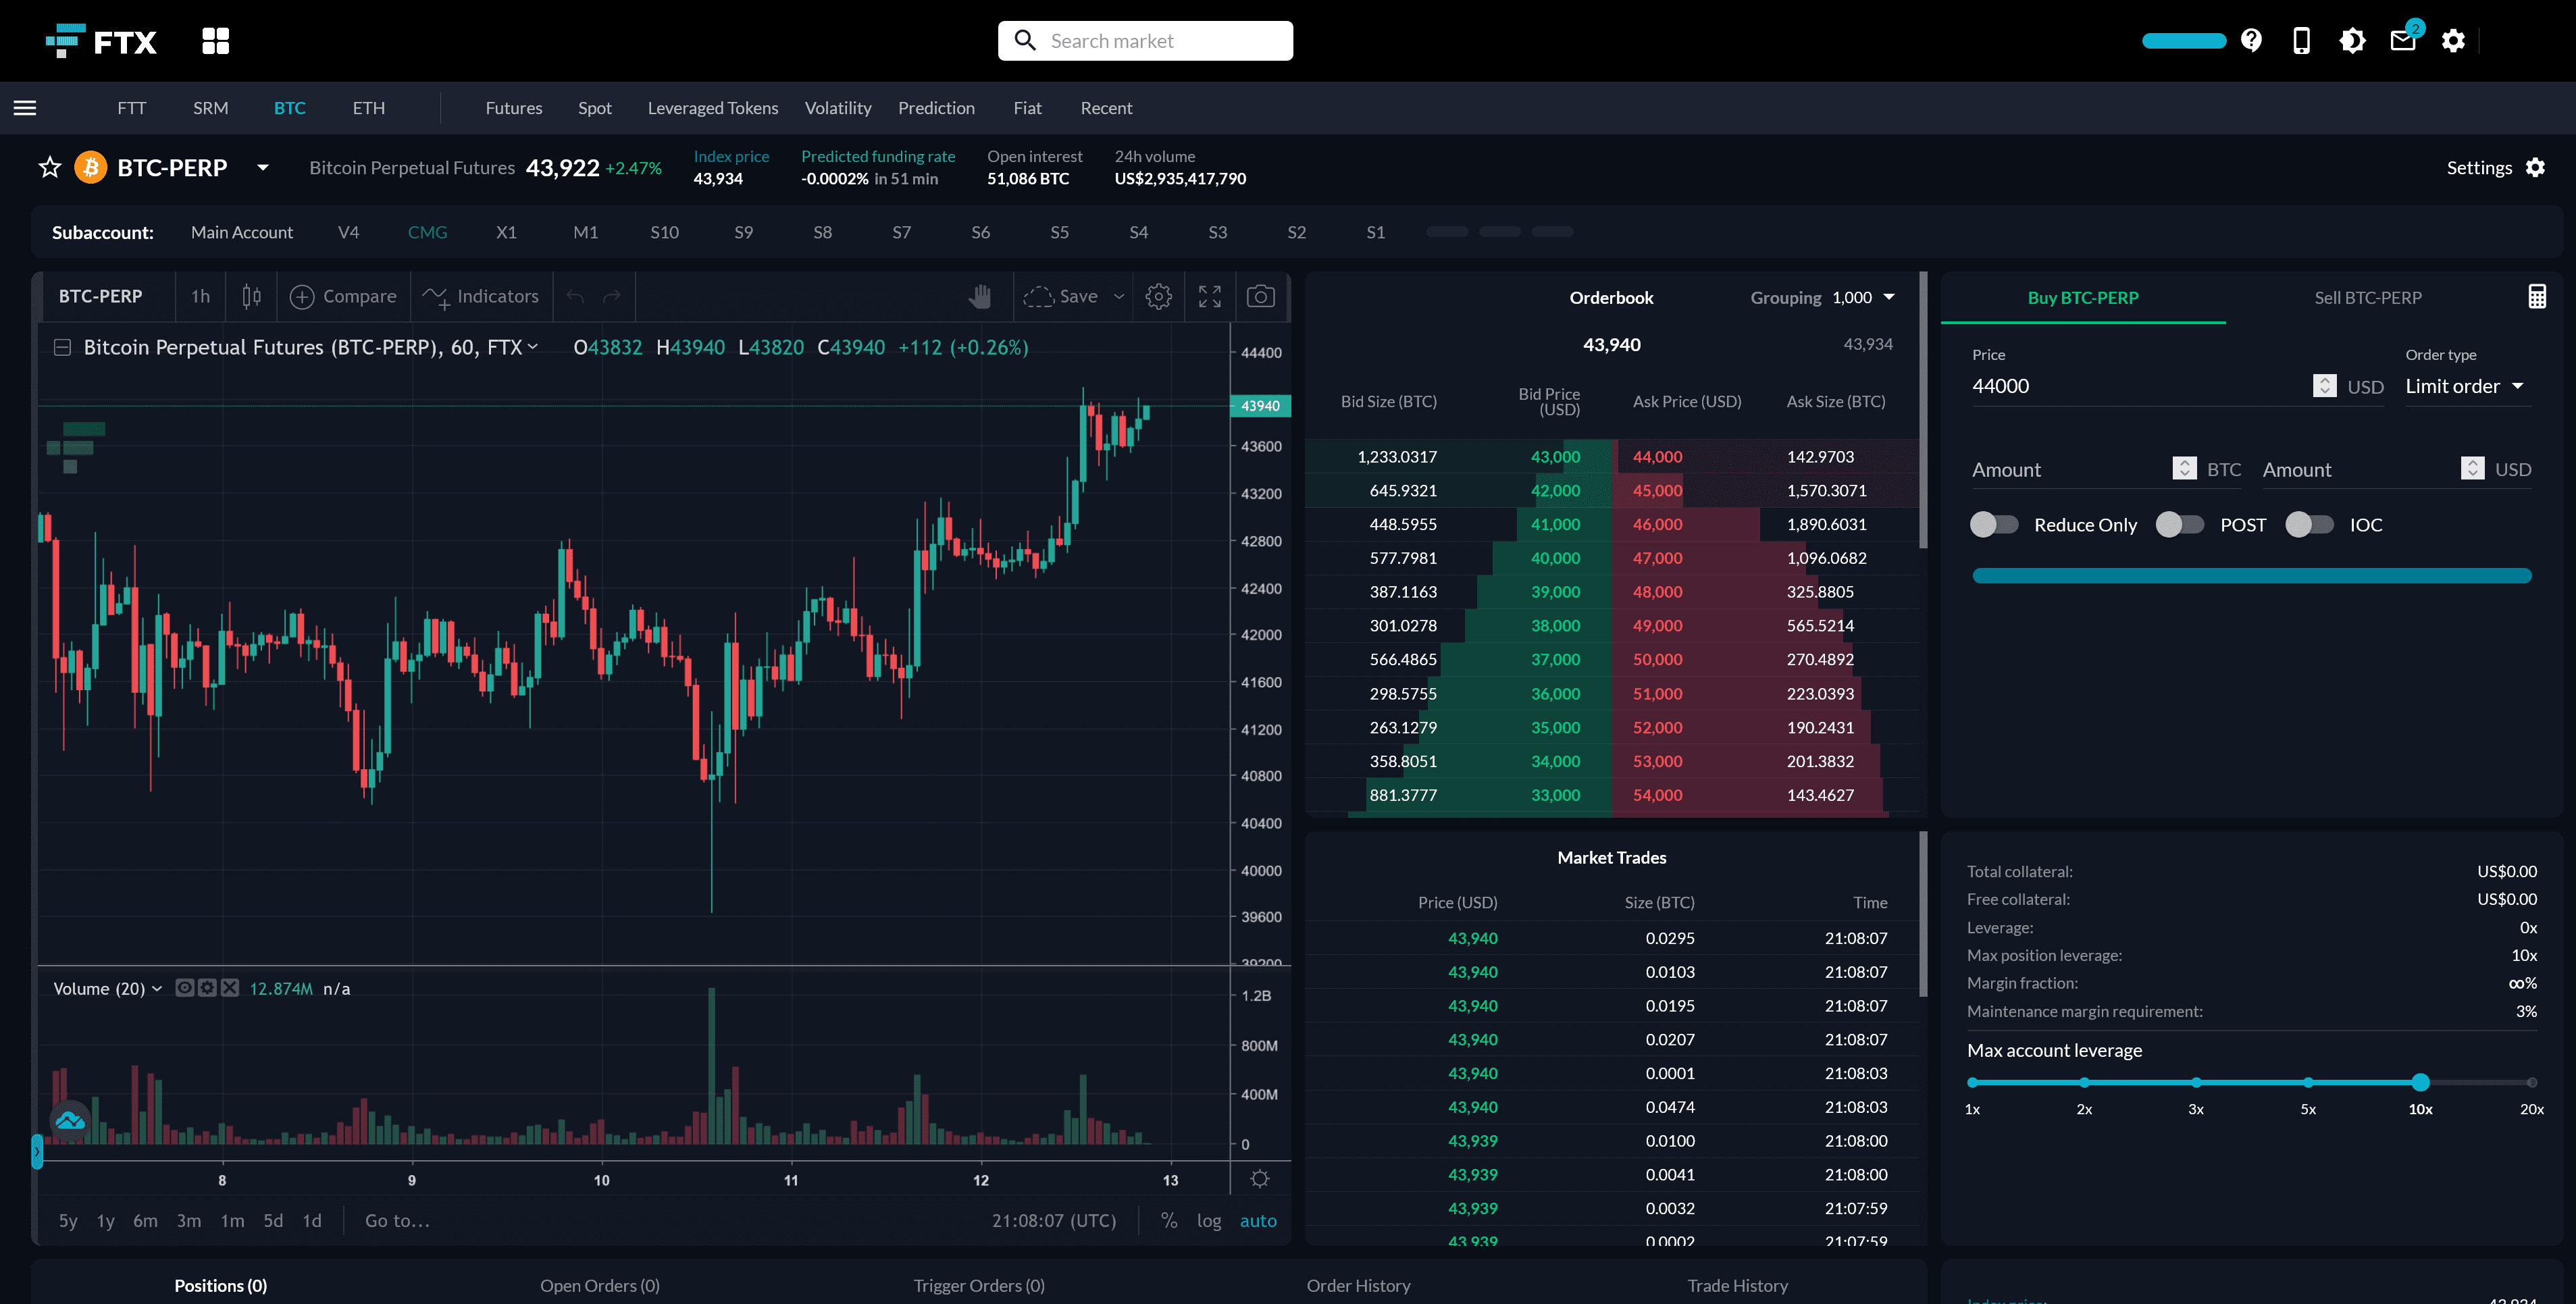Select the Futures menu item
The image size is (2576, 1304).
(514, 108)
